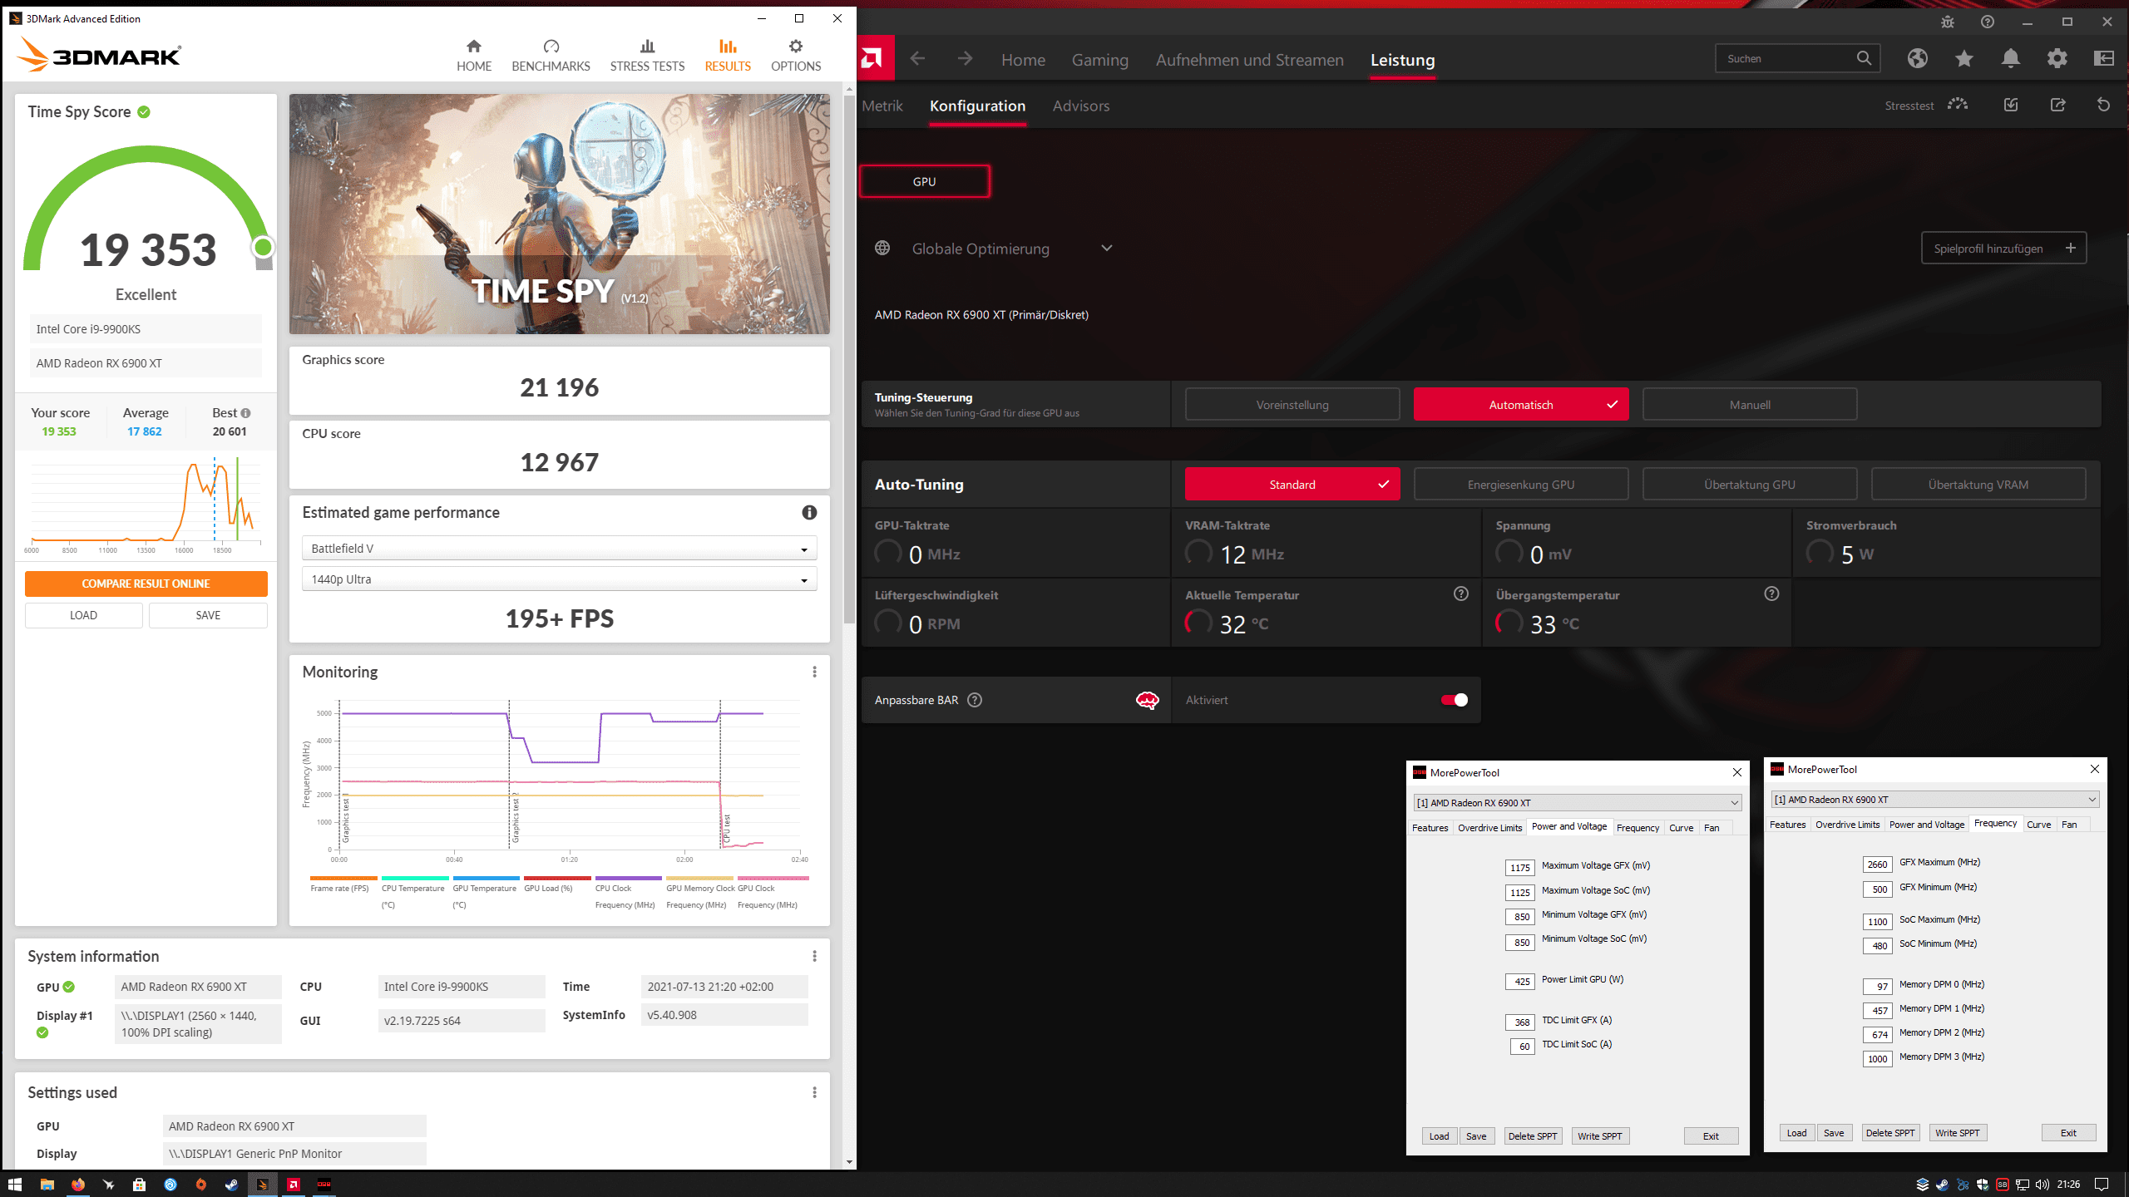Screen dimensions: 2129x1197
Task: Switch to Metrik sub-tab
Action: (x=882, y=106)
